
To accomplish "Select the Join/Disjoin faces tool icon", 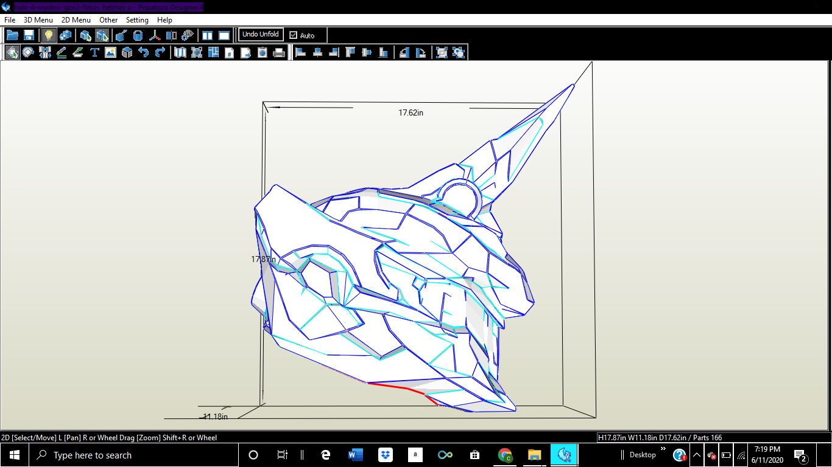I will pyautogui.click(x=45, y=52).
